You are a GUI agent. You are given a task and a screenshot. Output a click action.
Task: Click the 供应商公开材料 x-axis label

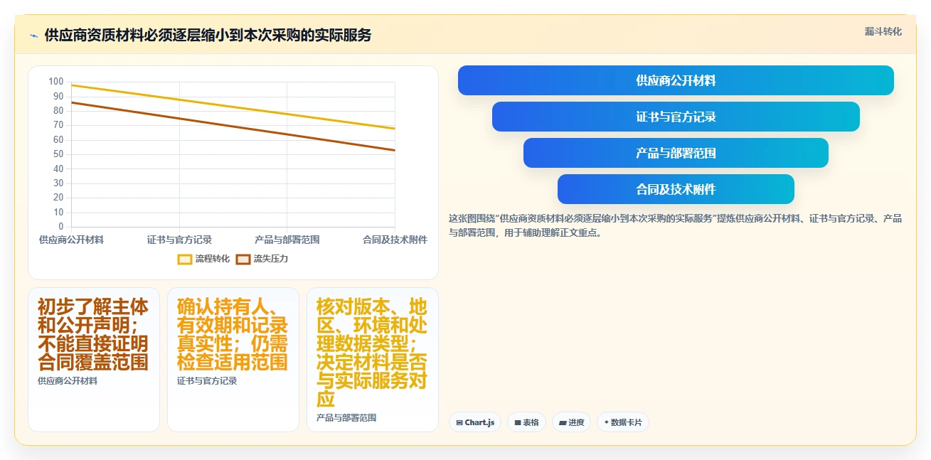(x=71, y=240)
